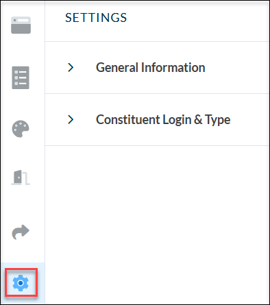270x305 pixels.
Task: Click the arrow beside General Information
Action: (71, 67)
